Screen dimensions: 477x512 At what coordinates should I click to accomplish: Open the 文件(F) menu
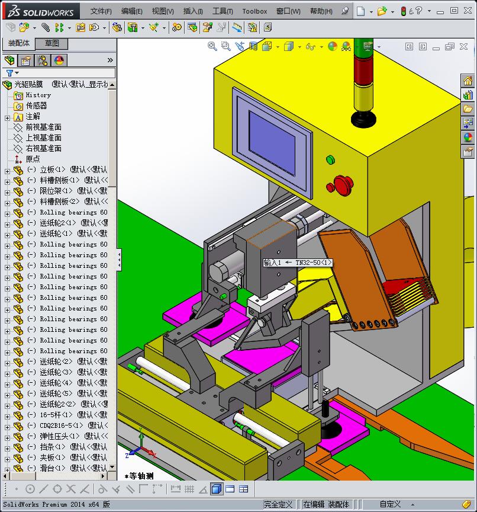[x=101, y=11]
